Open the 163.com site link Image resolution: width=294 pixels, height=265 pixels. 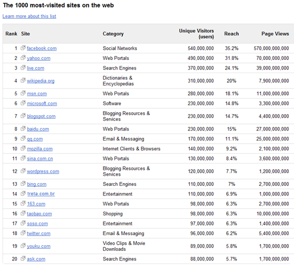36,204
